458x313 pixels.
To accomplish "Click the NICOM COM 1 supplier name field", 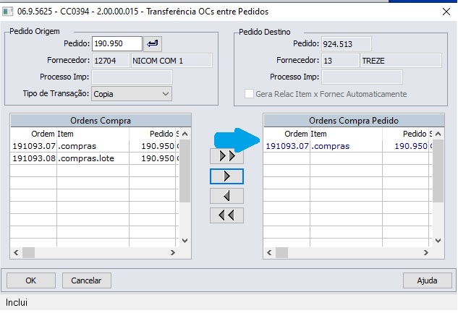I will click(171, 61).
